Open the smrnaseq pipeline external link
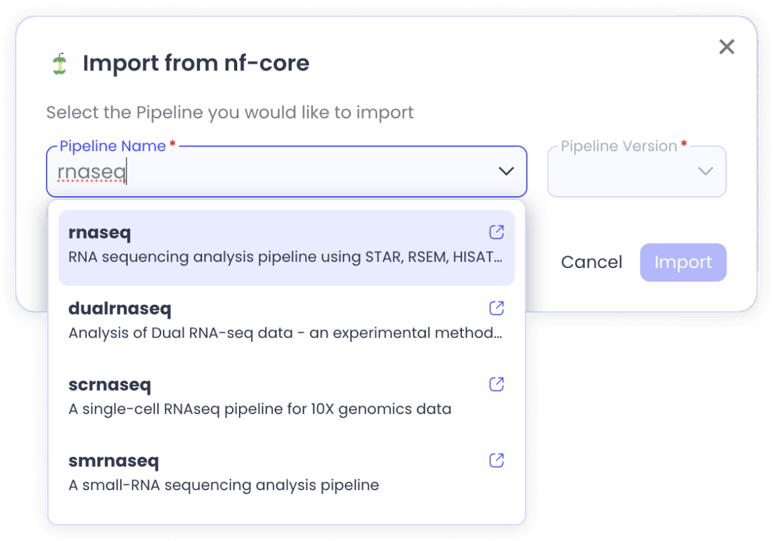 point(496,460)
